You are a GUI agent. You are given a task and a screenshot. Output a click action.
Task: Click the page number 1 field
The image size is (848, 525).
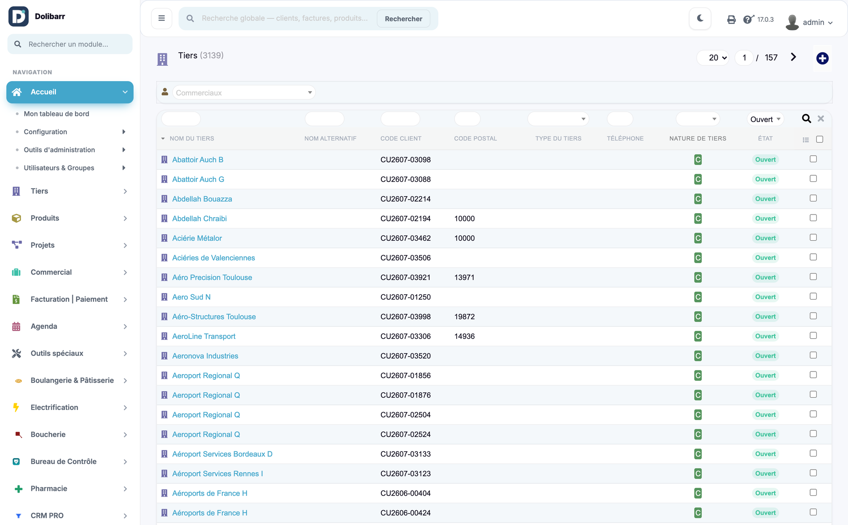(744, 58)
